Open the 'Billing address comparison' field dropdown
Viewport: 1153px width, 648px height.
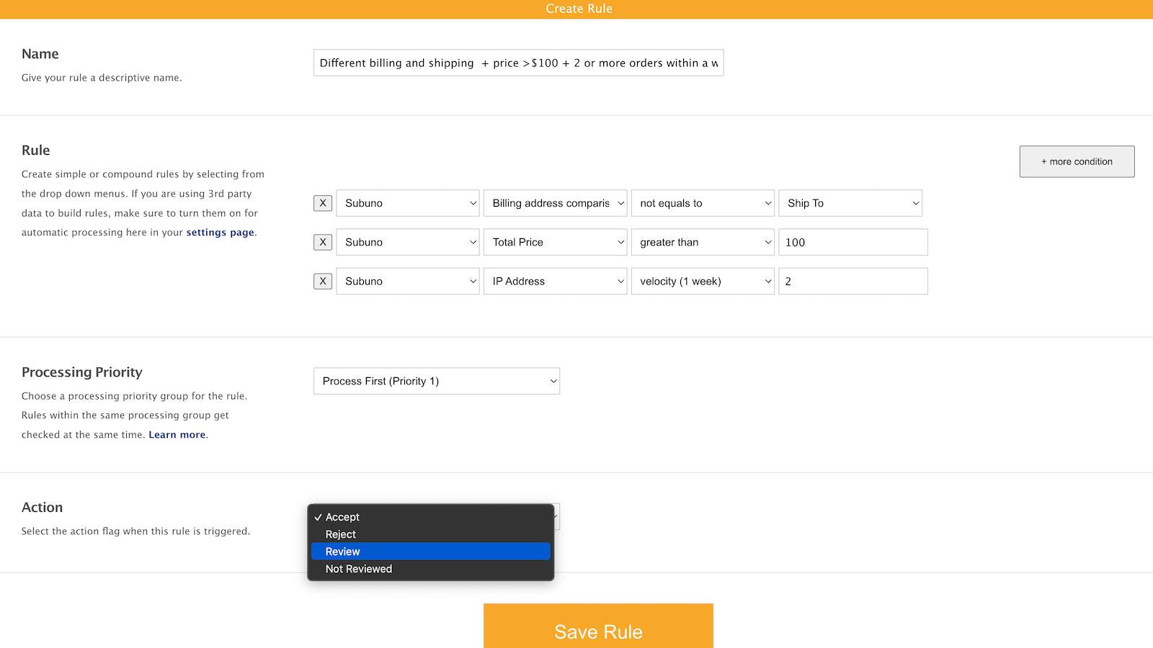555,203
